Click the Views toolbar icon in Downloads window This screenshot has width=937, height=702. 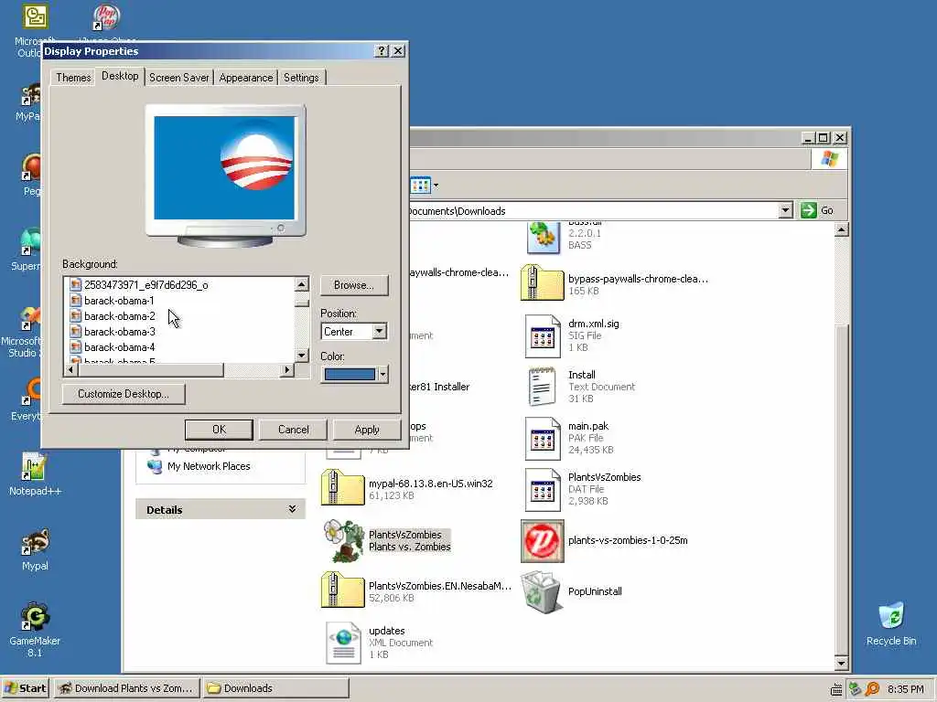point(420,185)
